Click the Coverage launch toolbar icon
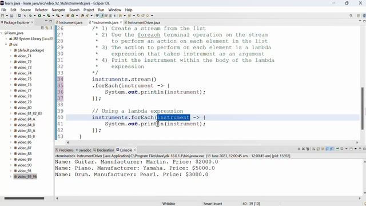Viewport: 366px width, 206px height. click(x=49, y=15)
